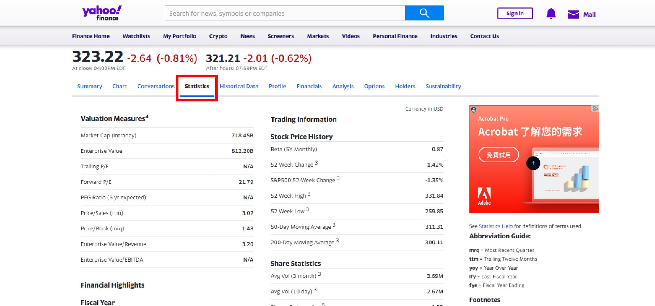Switch to the Historical Data tab

coord(239,86)
